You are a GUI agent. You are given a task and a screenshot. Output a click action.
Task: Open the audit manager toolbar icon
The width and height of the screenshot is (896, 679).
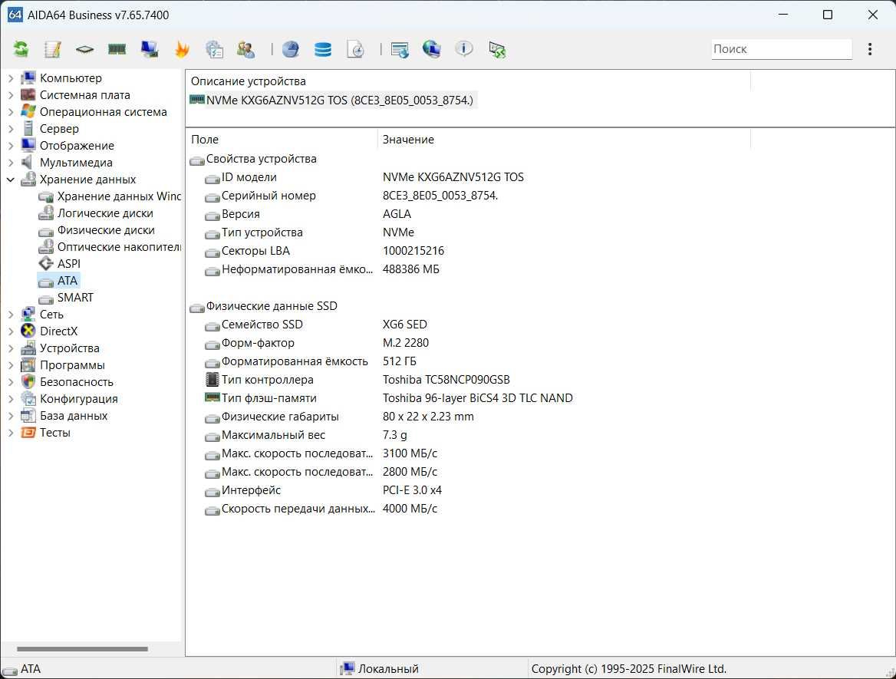(214, 50)
